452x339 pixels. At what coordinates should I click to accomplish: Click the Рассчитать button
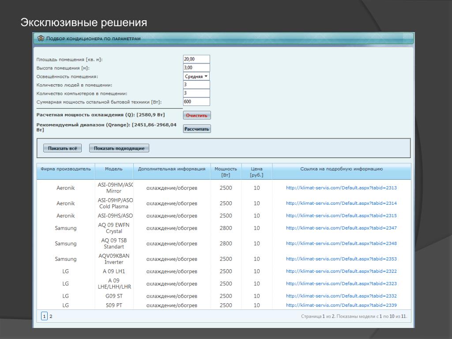pyautogui.click(x=197, y=129)
